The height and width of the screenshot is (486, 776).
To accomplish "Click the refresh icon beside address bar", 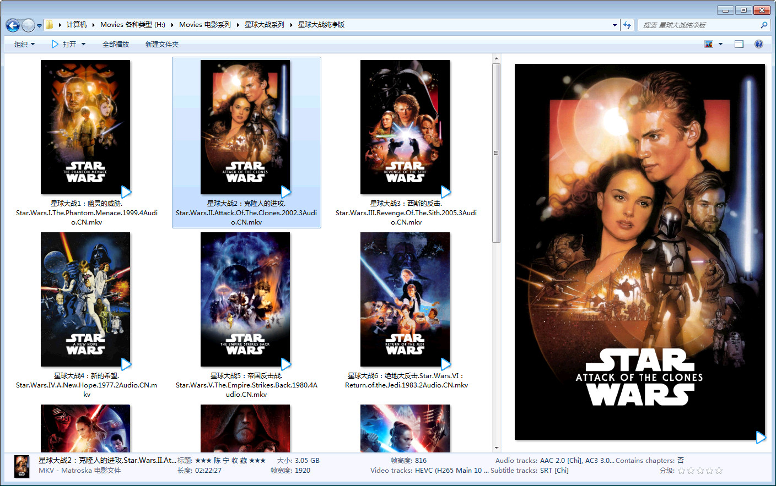I will click(x=627, y=25).
